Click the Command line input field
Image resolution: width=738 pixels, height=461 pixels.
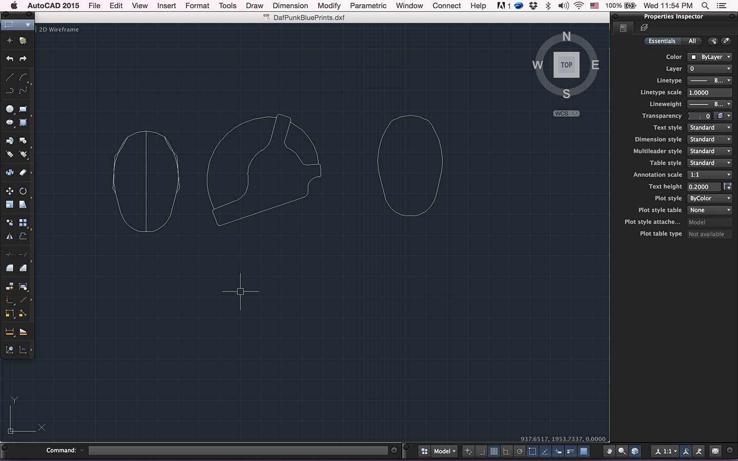coord(238,450)
